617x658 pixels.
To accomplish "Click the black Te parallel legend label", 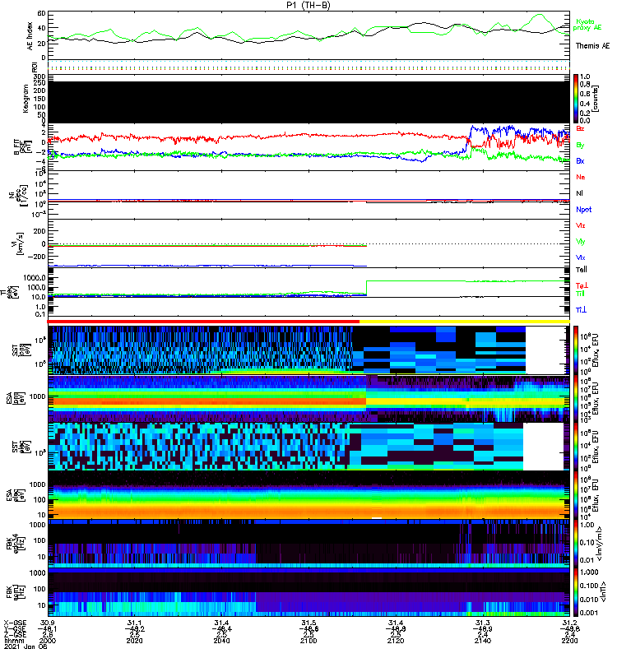I will pos(582,270).
